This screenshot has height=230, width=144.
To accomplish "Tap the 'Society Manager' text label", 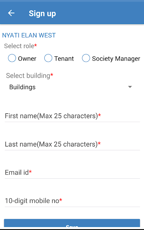I will (116, 59).
